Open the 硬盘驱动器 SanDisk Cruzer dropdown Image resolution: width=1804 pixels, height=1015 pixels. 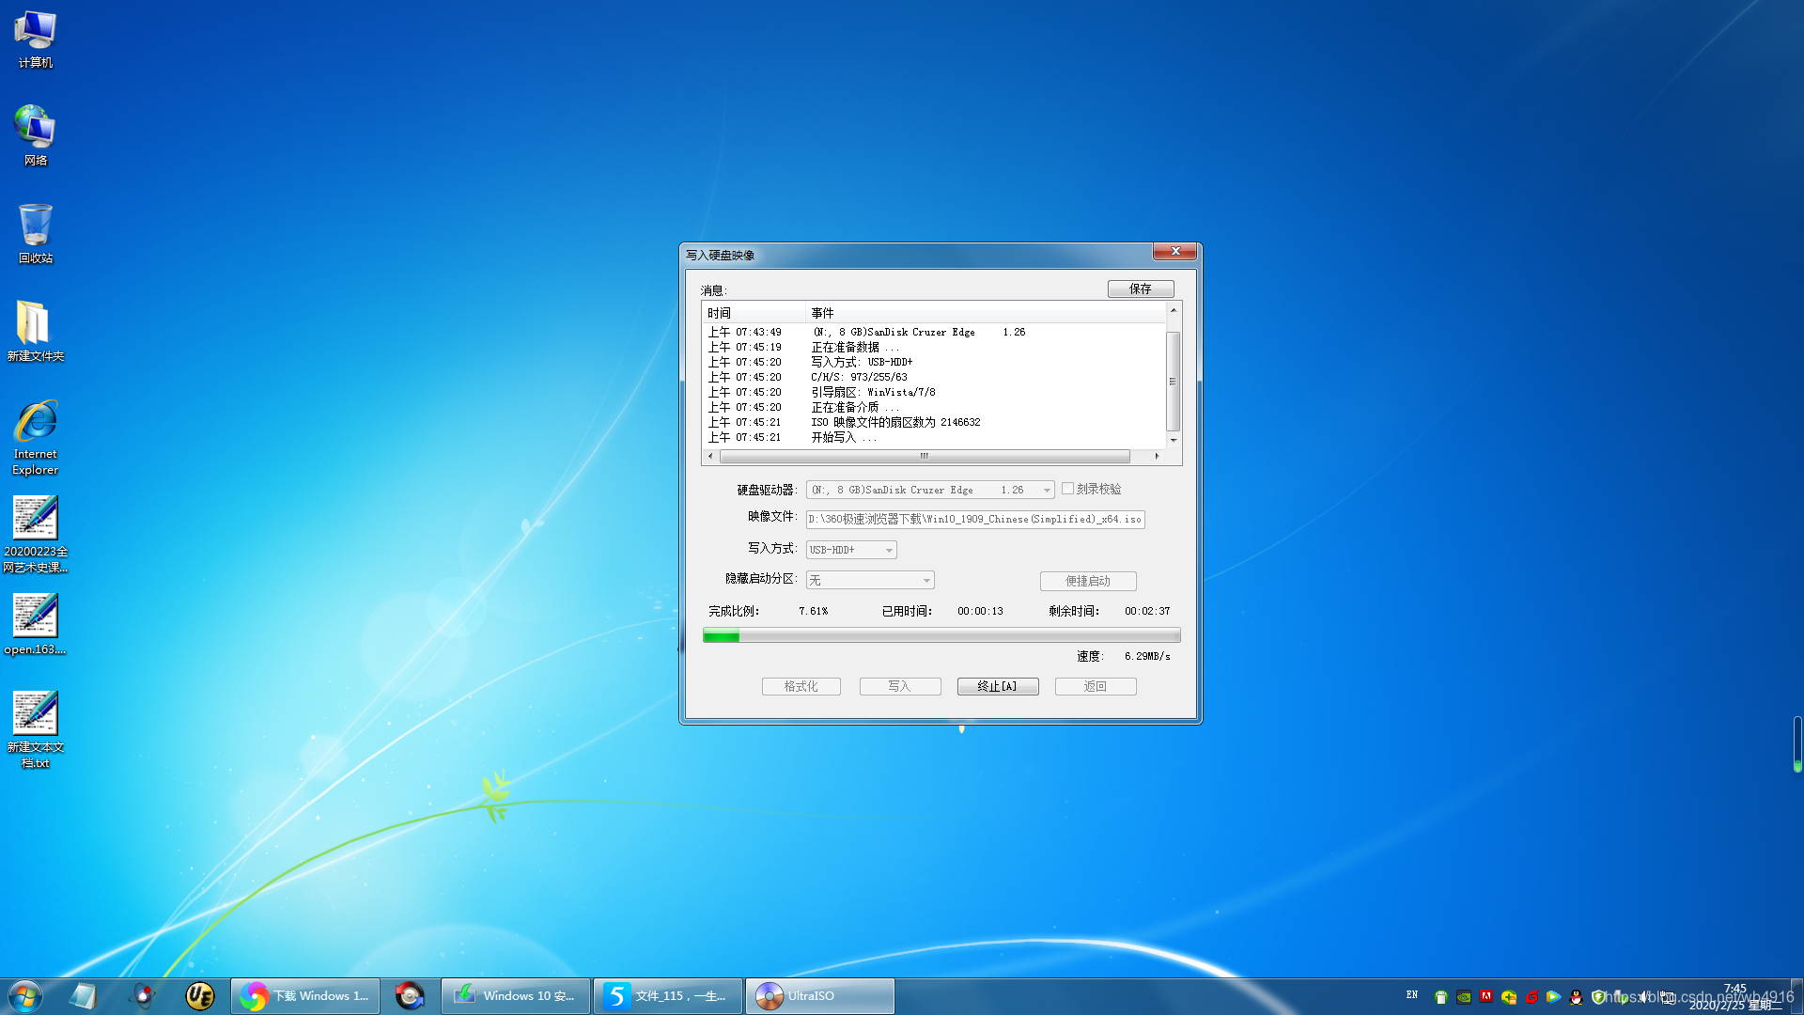click(x=930, y=490)
